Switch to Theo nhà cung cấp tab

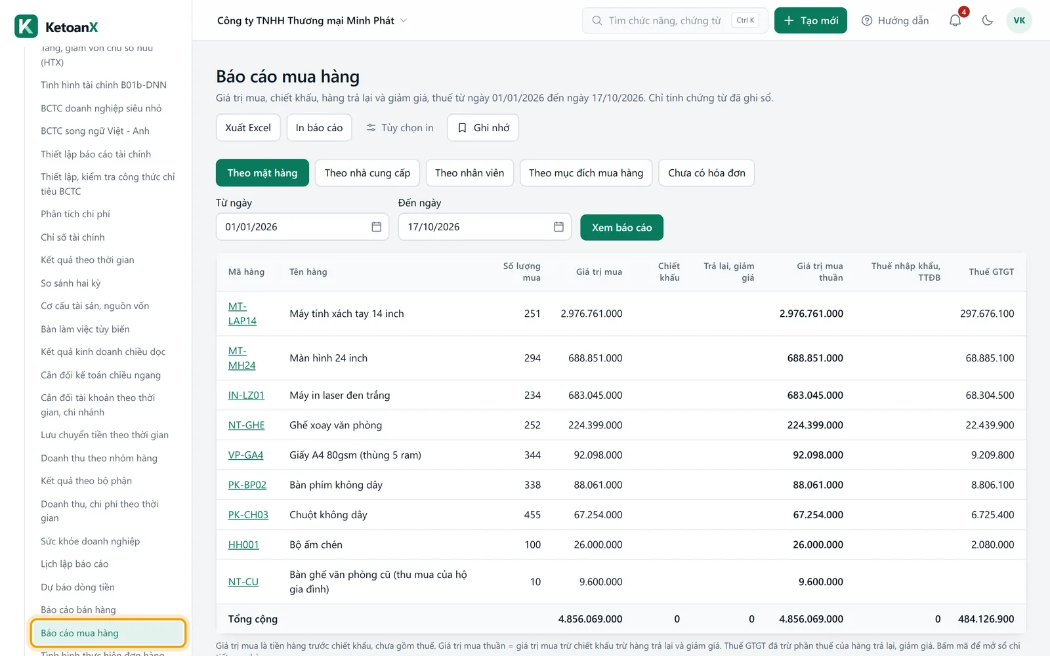367,173
